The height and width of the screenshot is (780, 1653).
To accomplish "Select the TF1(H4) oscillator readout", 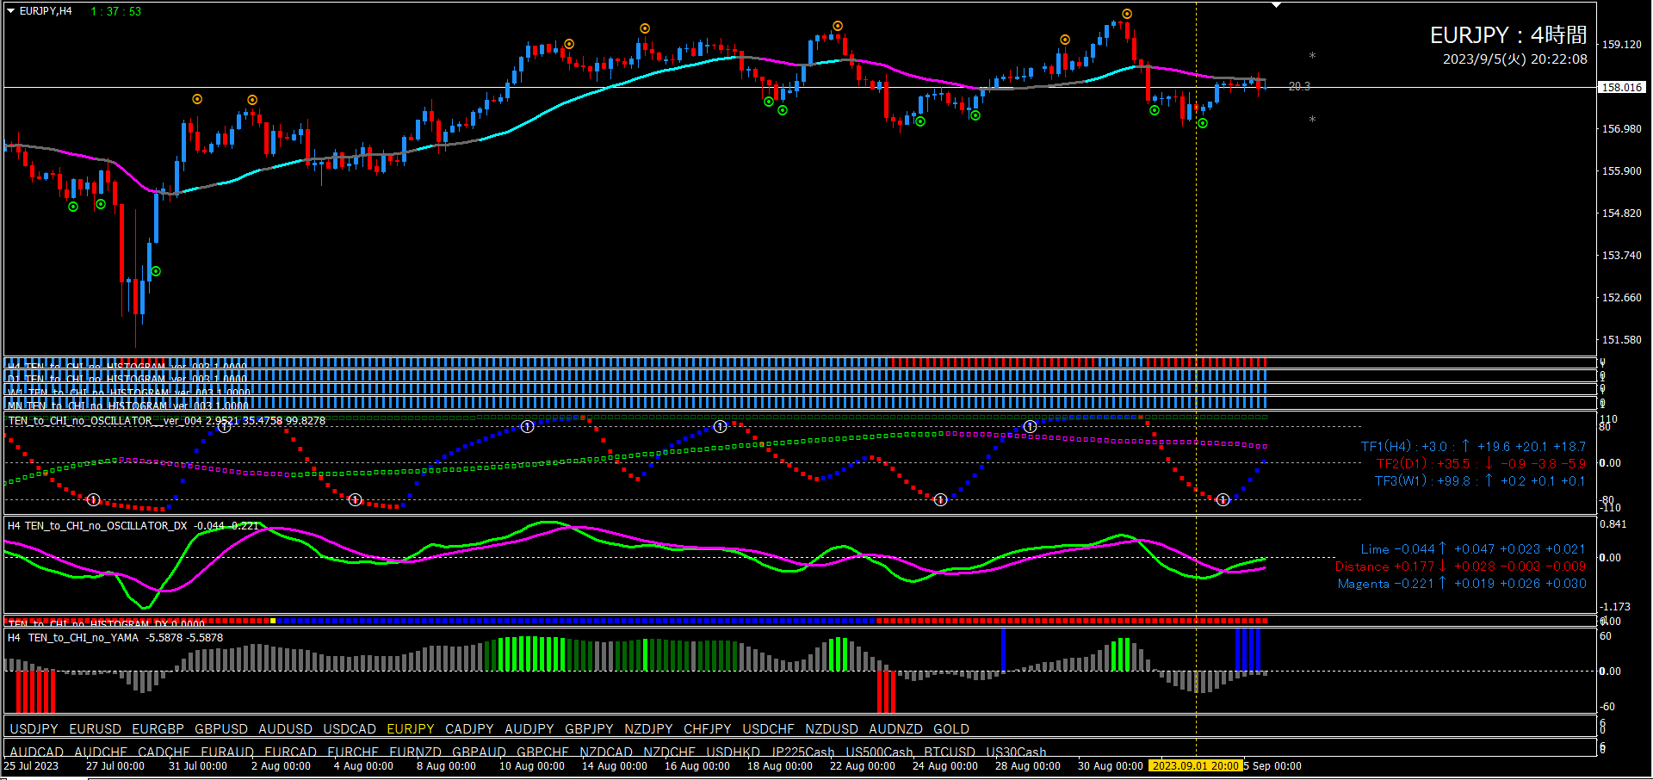I will tap(1473, 447).
